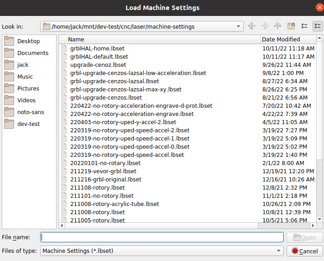Select the noto-sans sidebar folder
Image resolution: width=324 pixels, height=261 pixels.
(x=31, y=112)
